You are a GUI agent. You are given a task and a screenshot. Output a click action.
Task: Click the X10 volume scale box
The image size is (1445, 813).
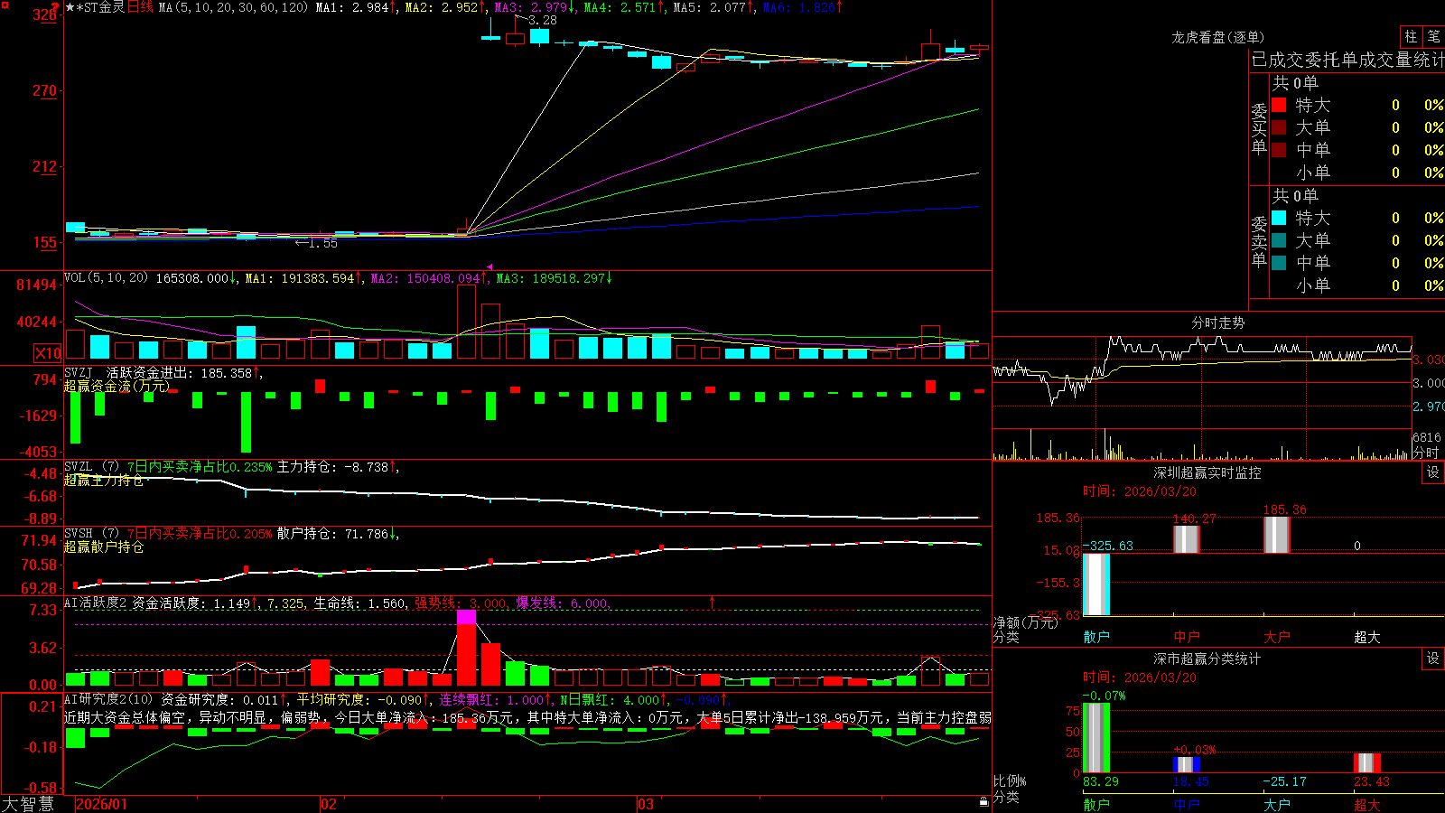click(x=48, y=353)
